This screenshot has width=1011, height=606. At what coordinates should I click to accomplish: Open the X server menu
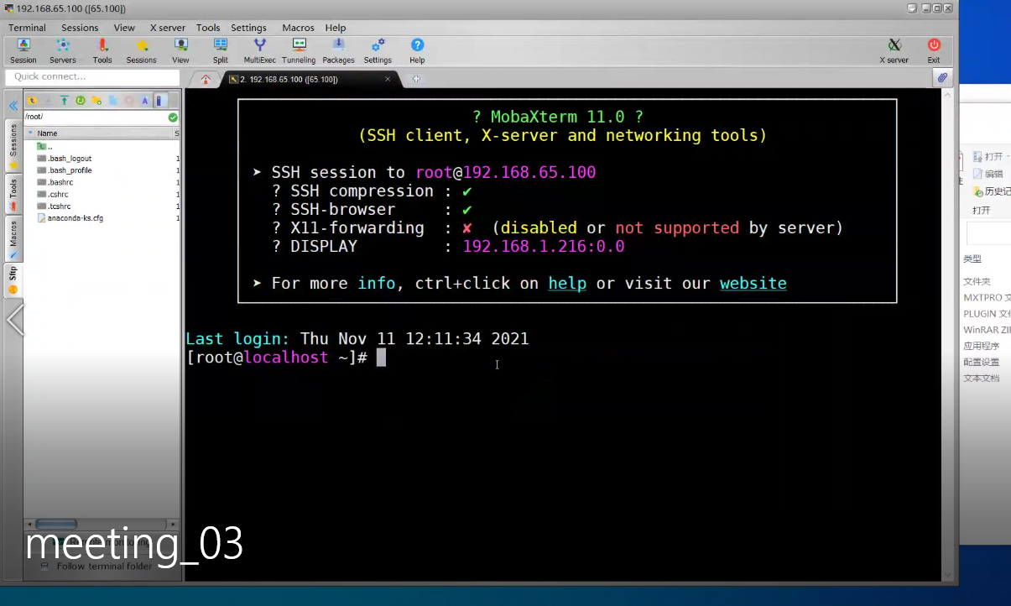click(168, 28)
